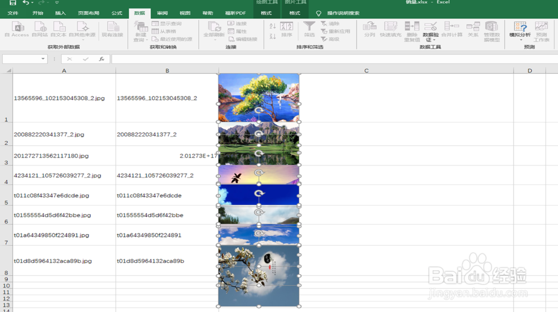Switch to the 审阅 tab
Image resolution: width=558 pixels, height=312 pixels.
[162, 13]
